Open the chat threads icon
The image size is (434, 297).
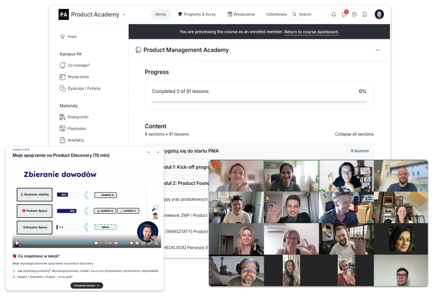(354, 15)
